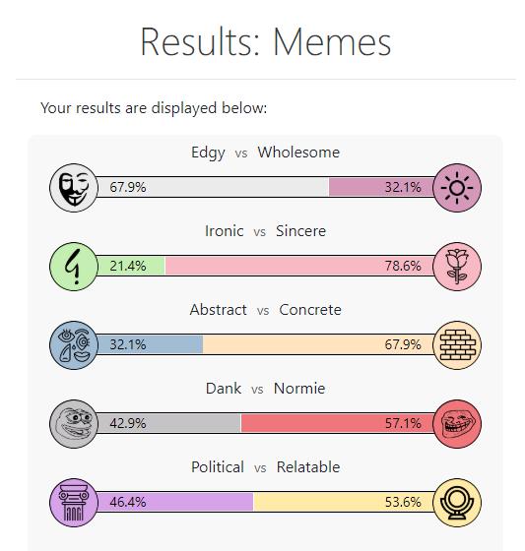Screen dimensions: 525x551
Task: Click the 42.9% Dank bar segment
Action: click(x=168, y=423)
